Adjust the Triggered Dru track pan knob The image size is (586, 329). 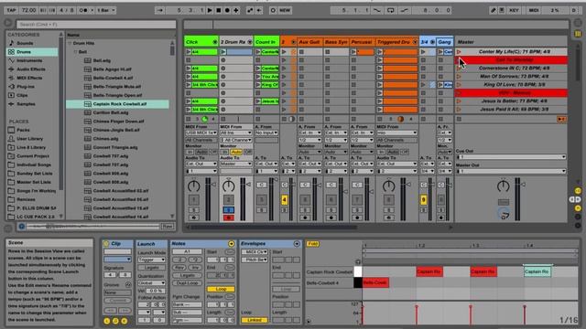click(388, 186)
